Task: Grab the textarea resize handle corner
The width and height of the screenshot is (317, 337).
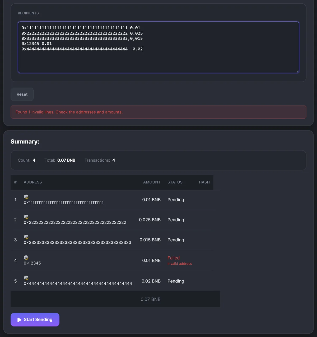Action: tap(297, 71)
